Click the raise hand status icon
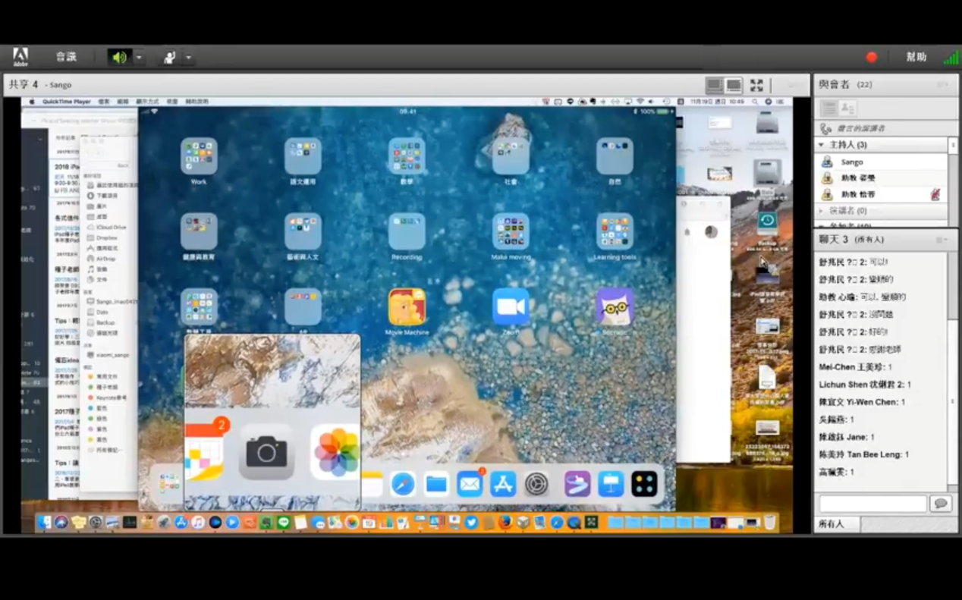Viewport: 962px width, 600px height. click(x=169, y=57)
